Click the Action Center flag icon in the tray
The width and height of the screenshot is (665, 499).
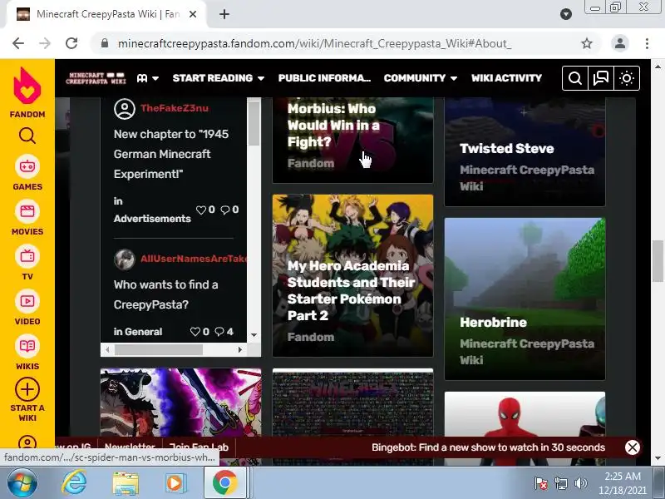[x=541, y=483]
